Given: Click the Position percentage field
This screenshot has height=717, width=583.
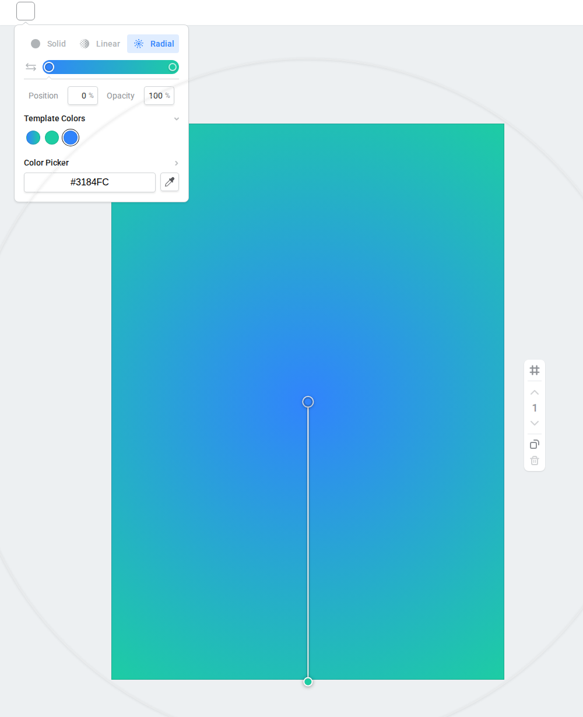Looking at the screenshot, I should pyautogui.click(x=83, y=96).
